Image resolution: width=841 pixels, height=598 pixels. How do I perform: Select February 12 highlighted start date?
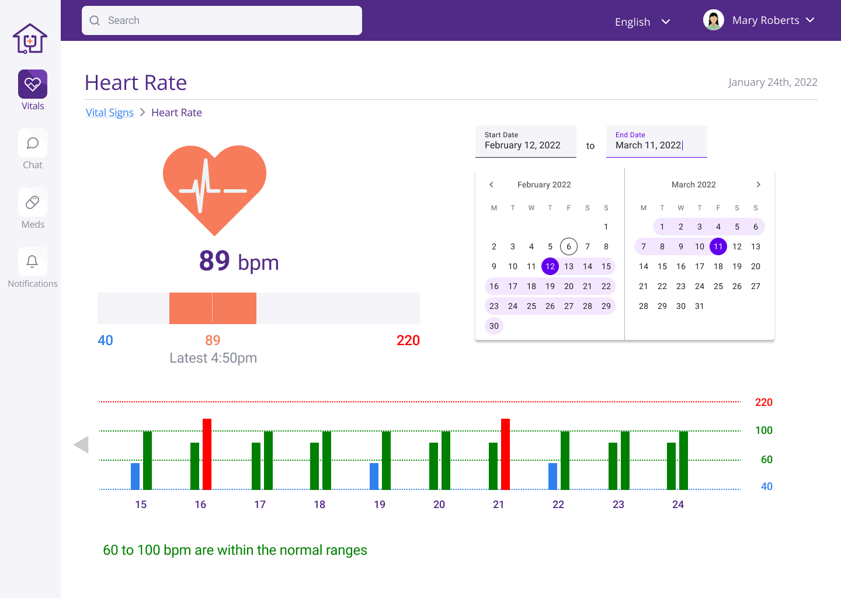point(550,266)
